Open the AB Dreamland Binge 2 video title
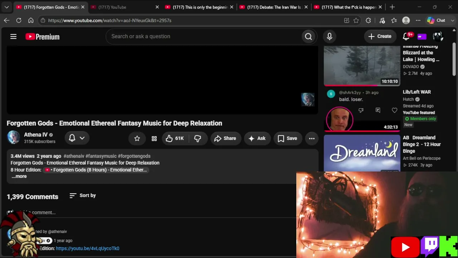Viewport: 458px width, 258px height. (x=422, y=144)
